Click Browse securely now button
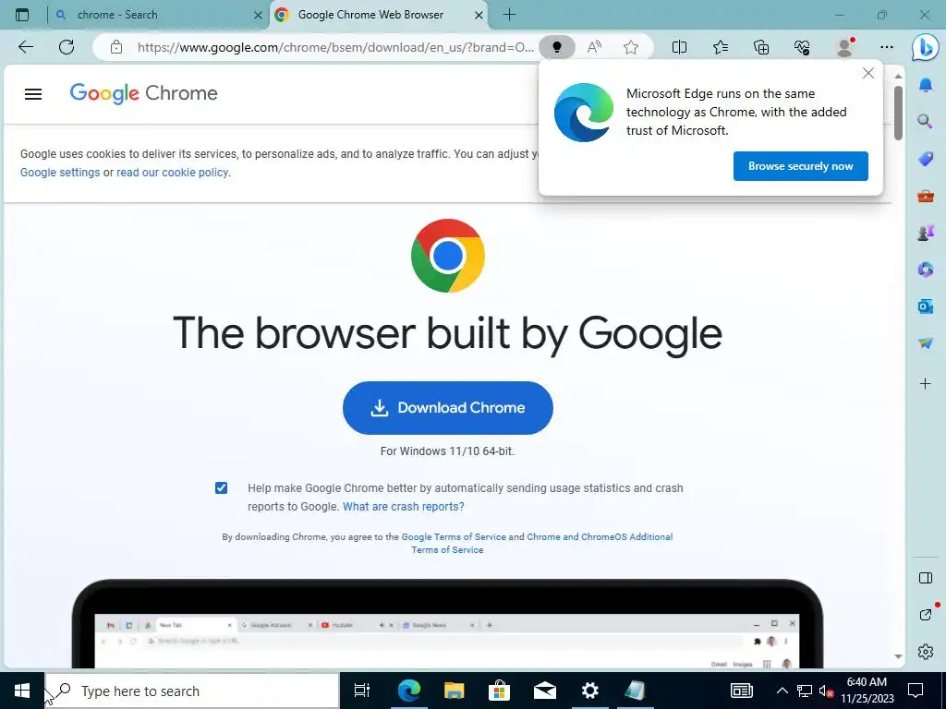This screenshot has height=709, width=946. click(801, 166)
